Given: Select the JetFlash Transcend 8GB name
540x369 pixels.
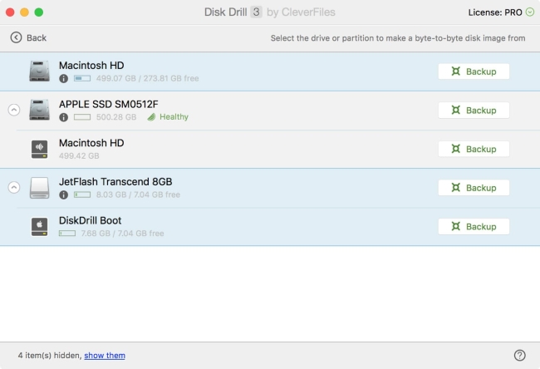Looking at the screenshot, I should click(115, 181).
